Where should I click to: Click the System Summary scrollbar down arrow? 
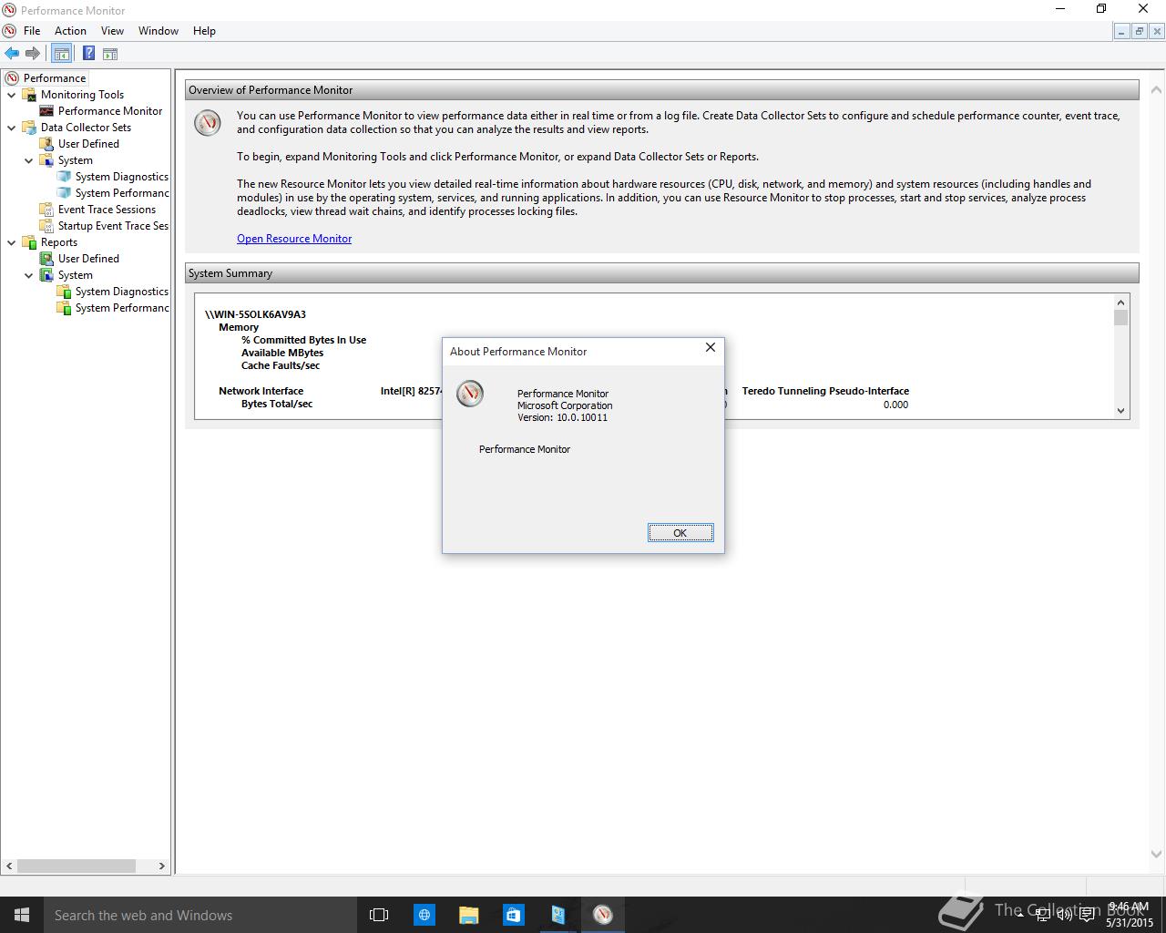[1120, 411]
